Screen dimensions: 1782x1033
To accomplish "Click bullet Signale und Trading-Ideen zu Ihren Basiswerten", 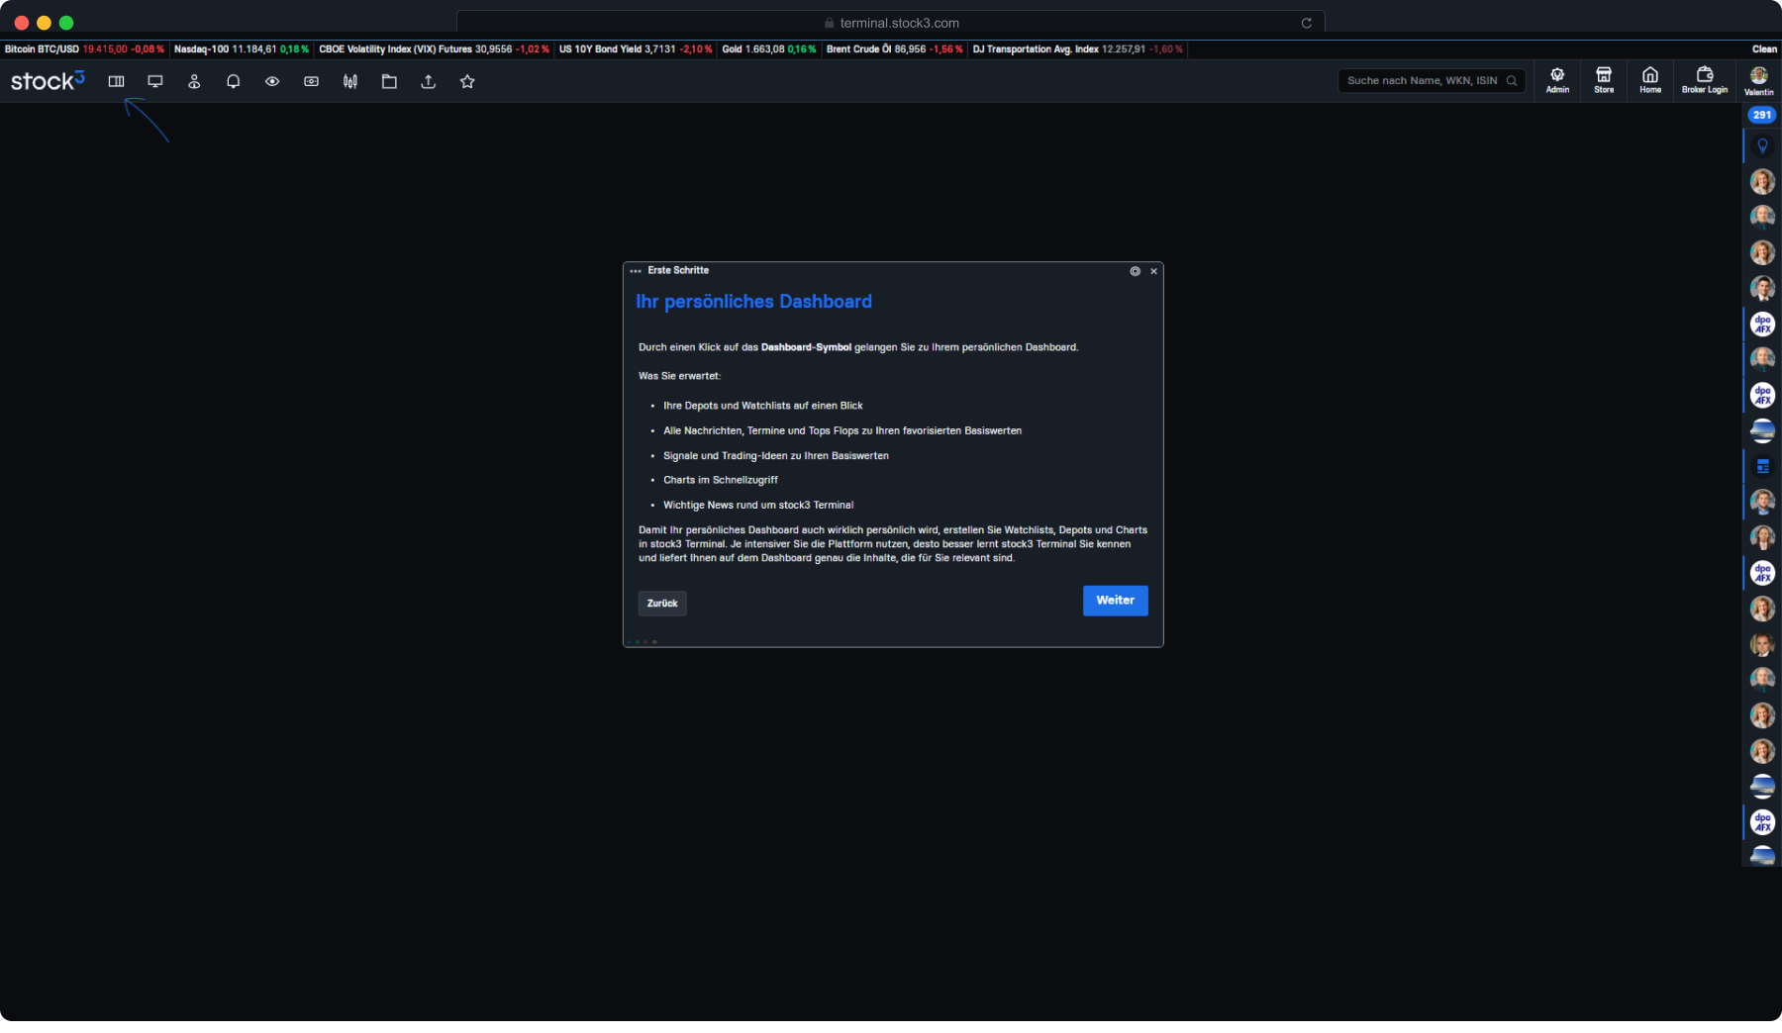I will tap(775, 456).
